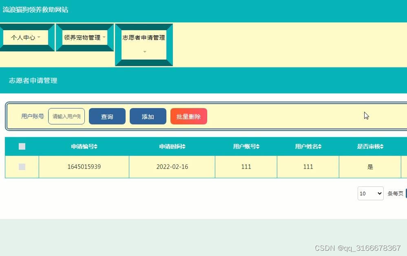This screenshot has width=407, height=256.
Task: Click the 条每页 pagination label
Action: [395, 194]
